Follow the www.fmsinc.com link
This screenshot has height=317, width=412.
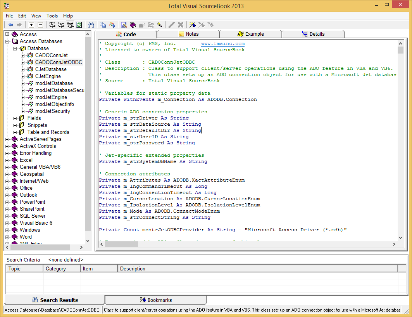(x=223, y=44)
